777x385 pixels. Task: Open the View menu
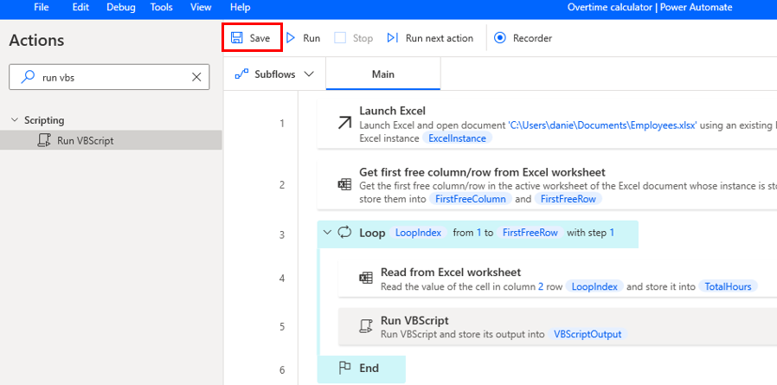click(x=200, y=8)
